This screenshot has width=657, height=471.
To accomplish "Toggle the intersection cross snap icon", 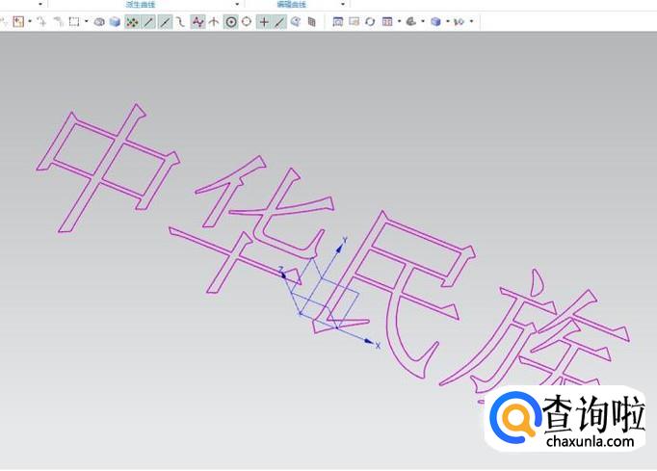I will coord(264,21).
